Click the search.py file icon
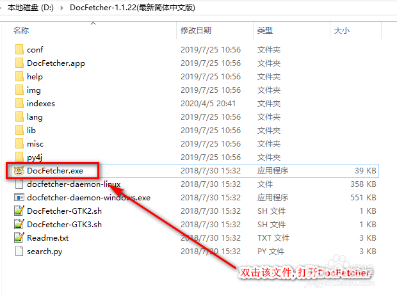This screenshot has width=397, height=297. click(x=19, y=251)
